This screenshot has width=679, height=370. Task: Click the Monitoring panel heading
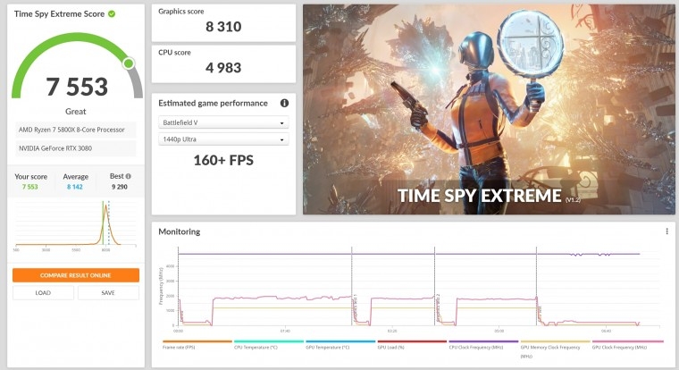(x=180, y=231)
